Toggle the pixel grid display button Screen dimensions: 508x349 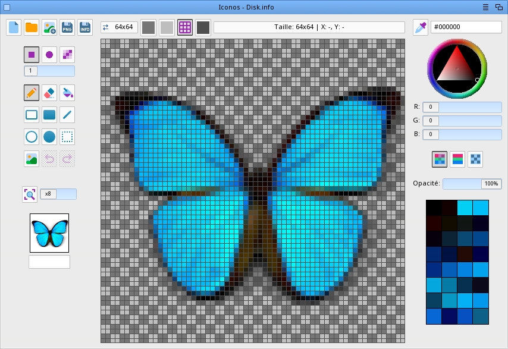pos(185,27)
